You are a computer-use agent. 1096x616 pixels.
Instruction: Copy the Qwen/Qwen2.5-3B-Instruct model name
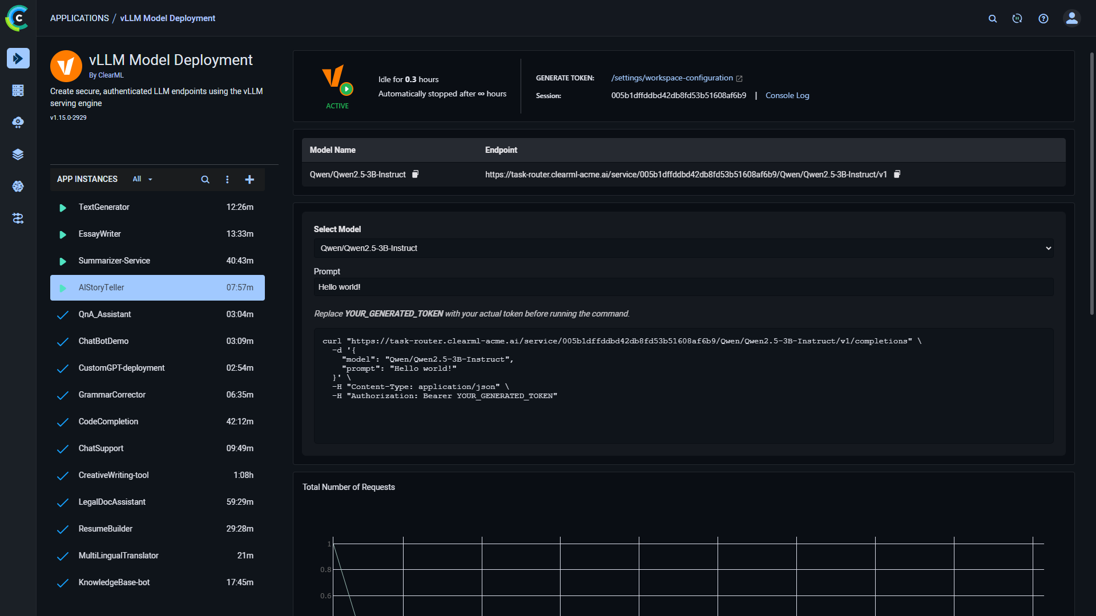[415, 174]
